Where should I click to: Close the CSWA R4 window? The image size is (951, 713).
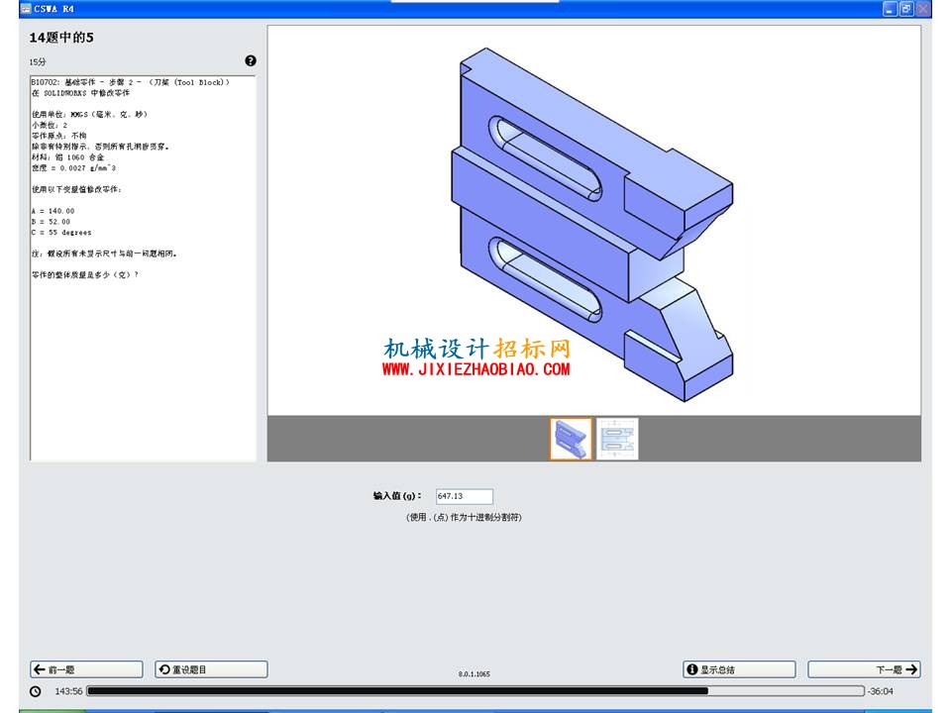coord(923,9)
